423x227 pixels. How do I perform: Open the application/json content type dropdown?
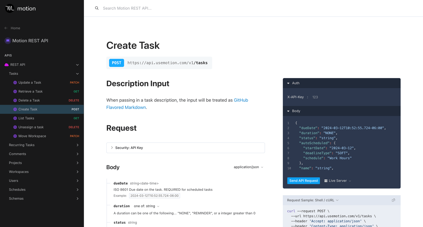tap(248, 167)
